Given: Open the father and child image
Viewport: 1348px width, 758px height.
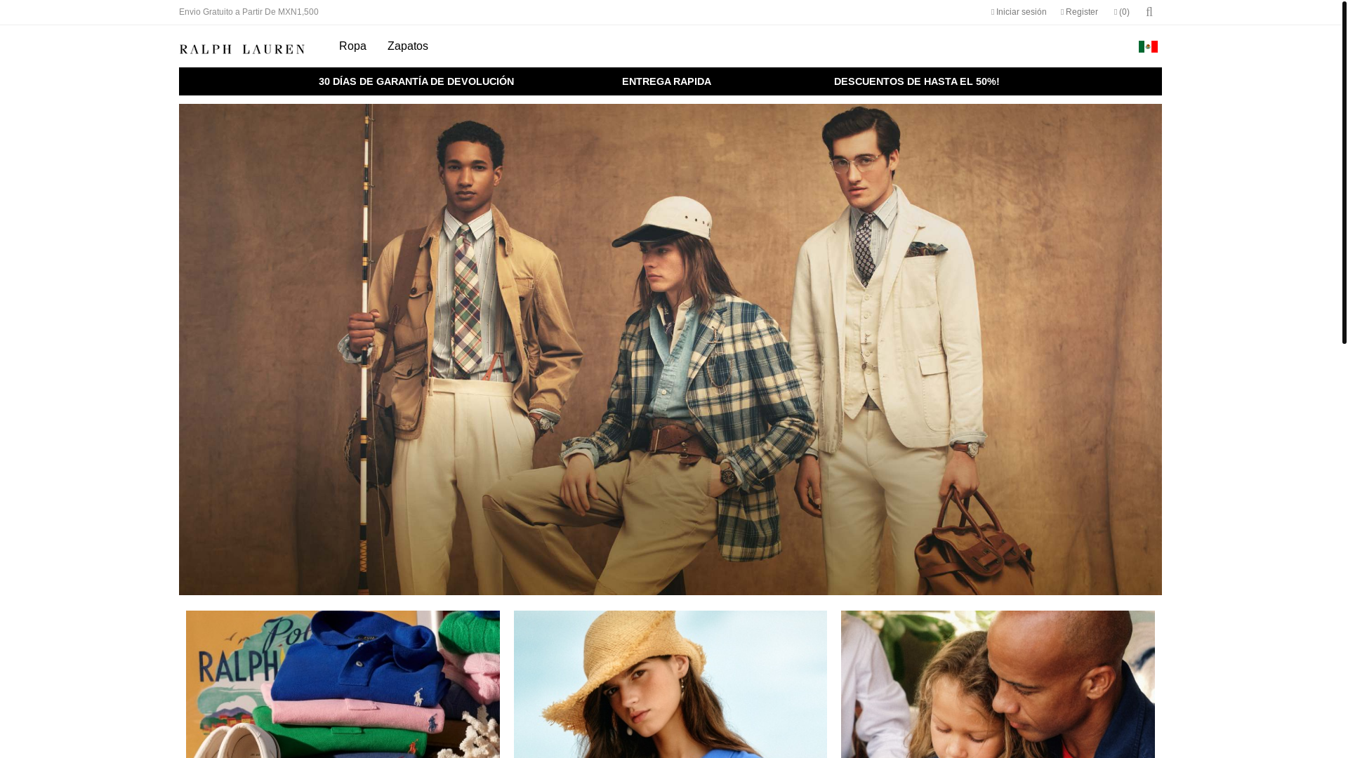Looking at the screenshot, I should 998,684.
